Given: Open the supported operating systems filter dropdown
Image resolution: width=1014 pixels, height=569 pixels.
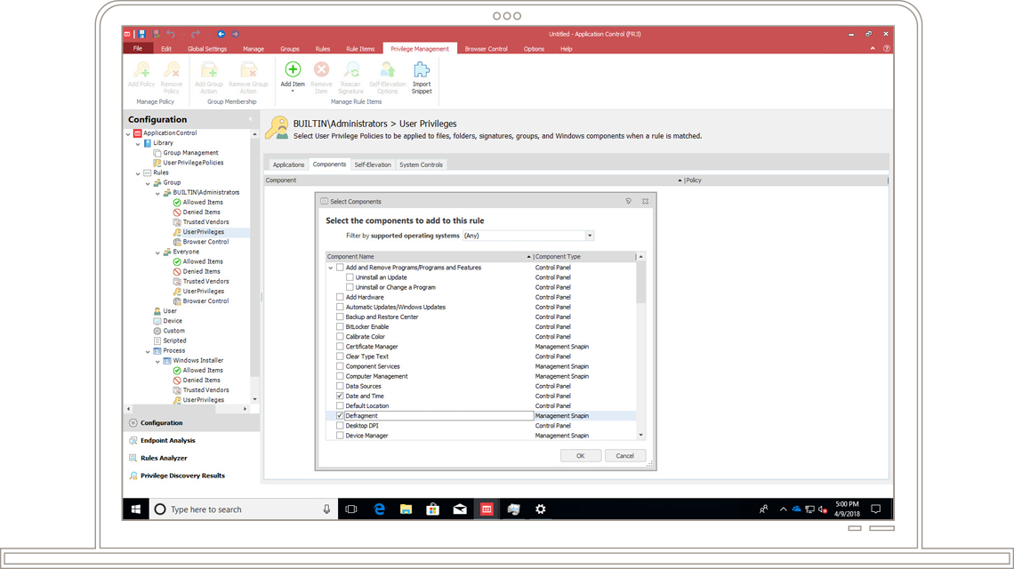Looking at the screenshot, I should (589, 236).
